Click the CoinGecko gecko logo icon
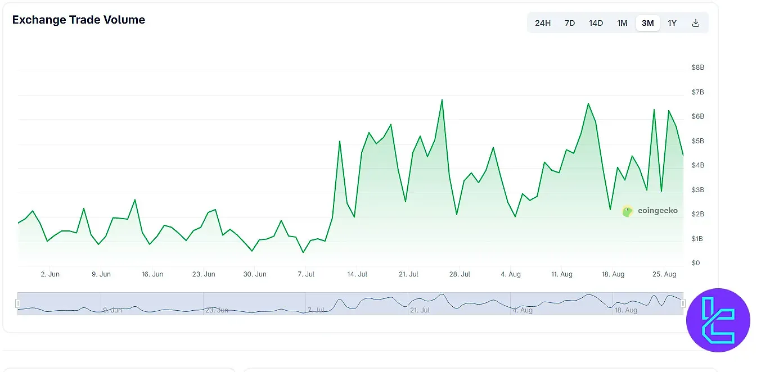This screenshot has height=372, width=770. point(627,211)
